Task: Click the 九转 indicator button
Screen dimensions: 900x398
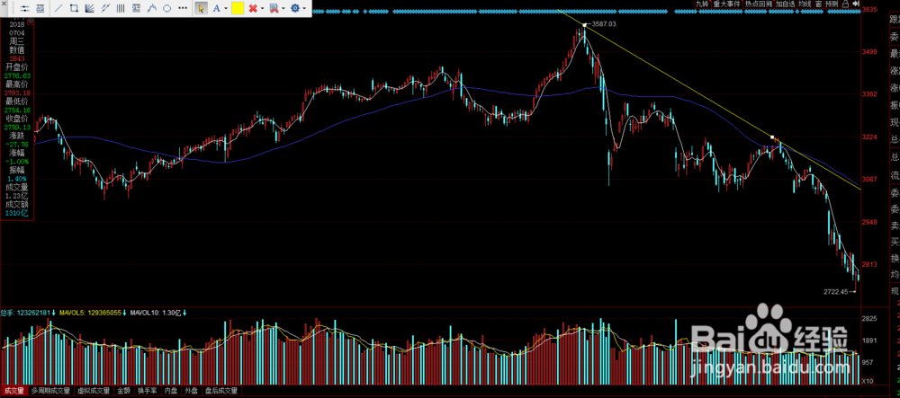Action: pos(703,4)
